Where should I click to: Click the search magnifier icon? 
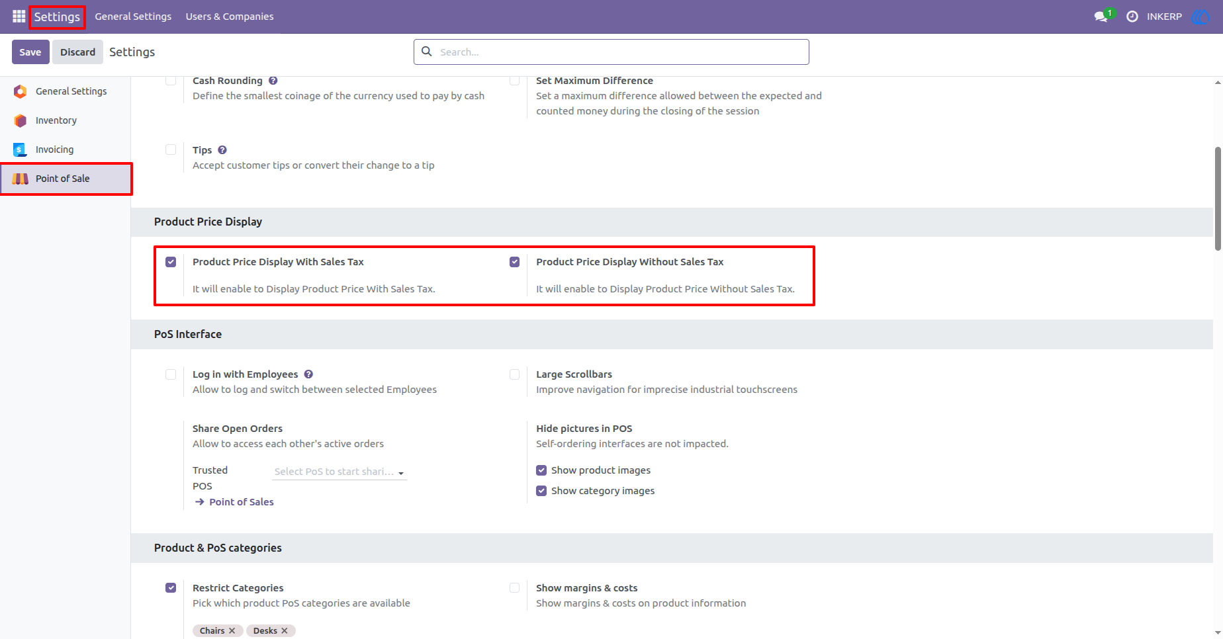(x=427, y=52)
